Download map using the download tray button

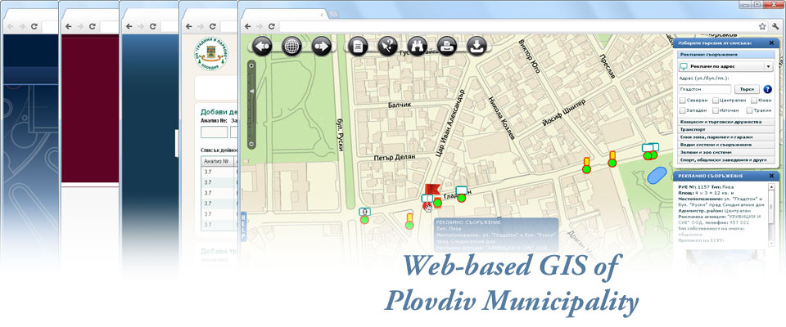[x=477, y=46]
